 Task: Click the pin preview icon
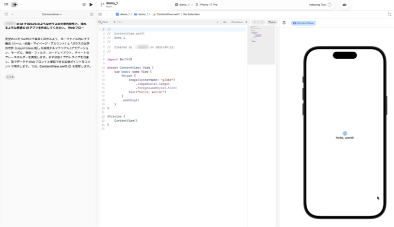[x=284, y=23]
